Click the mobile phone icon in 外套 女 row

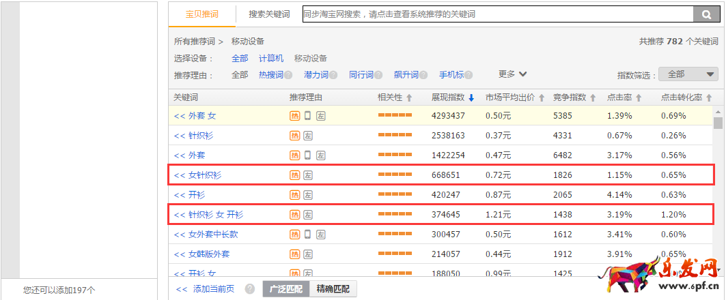pyautogui.click(x=308, y=116)
